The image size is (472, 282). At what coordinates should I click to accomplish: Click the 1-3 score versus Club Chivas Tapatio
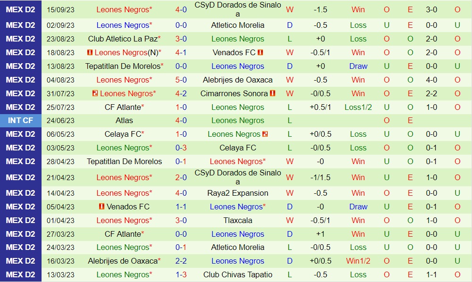pyautogui.click(x=181, y=275)
